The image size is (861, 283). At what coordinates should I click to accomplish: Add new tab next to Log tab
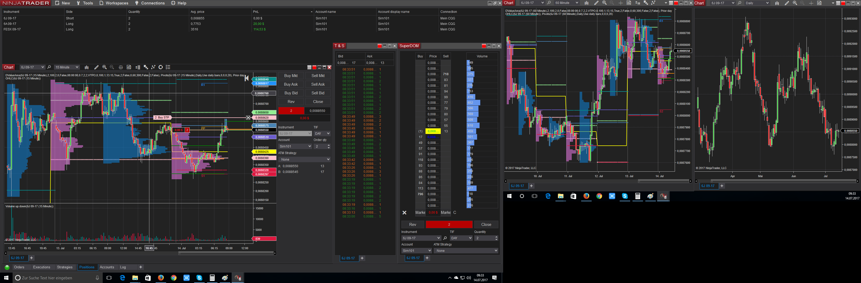point(141,267)
